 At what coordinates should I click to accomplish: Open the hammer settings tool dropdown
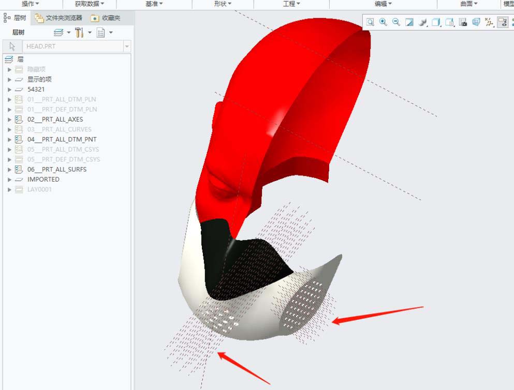pyautogui.click(x=90, y=33)
